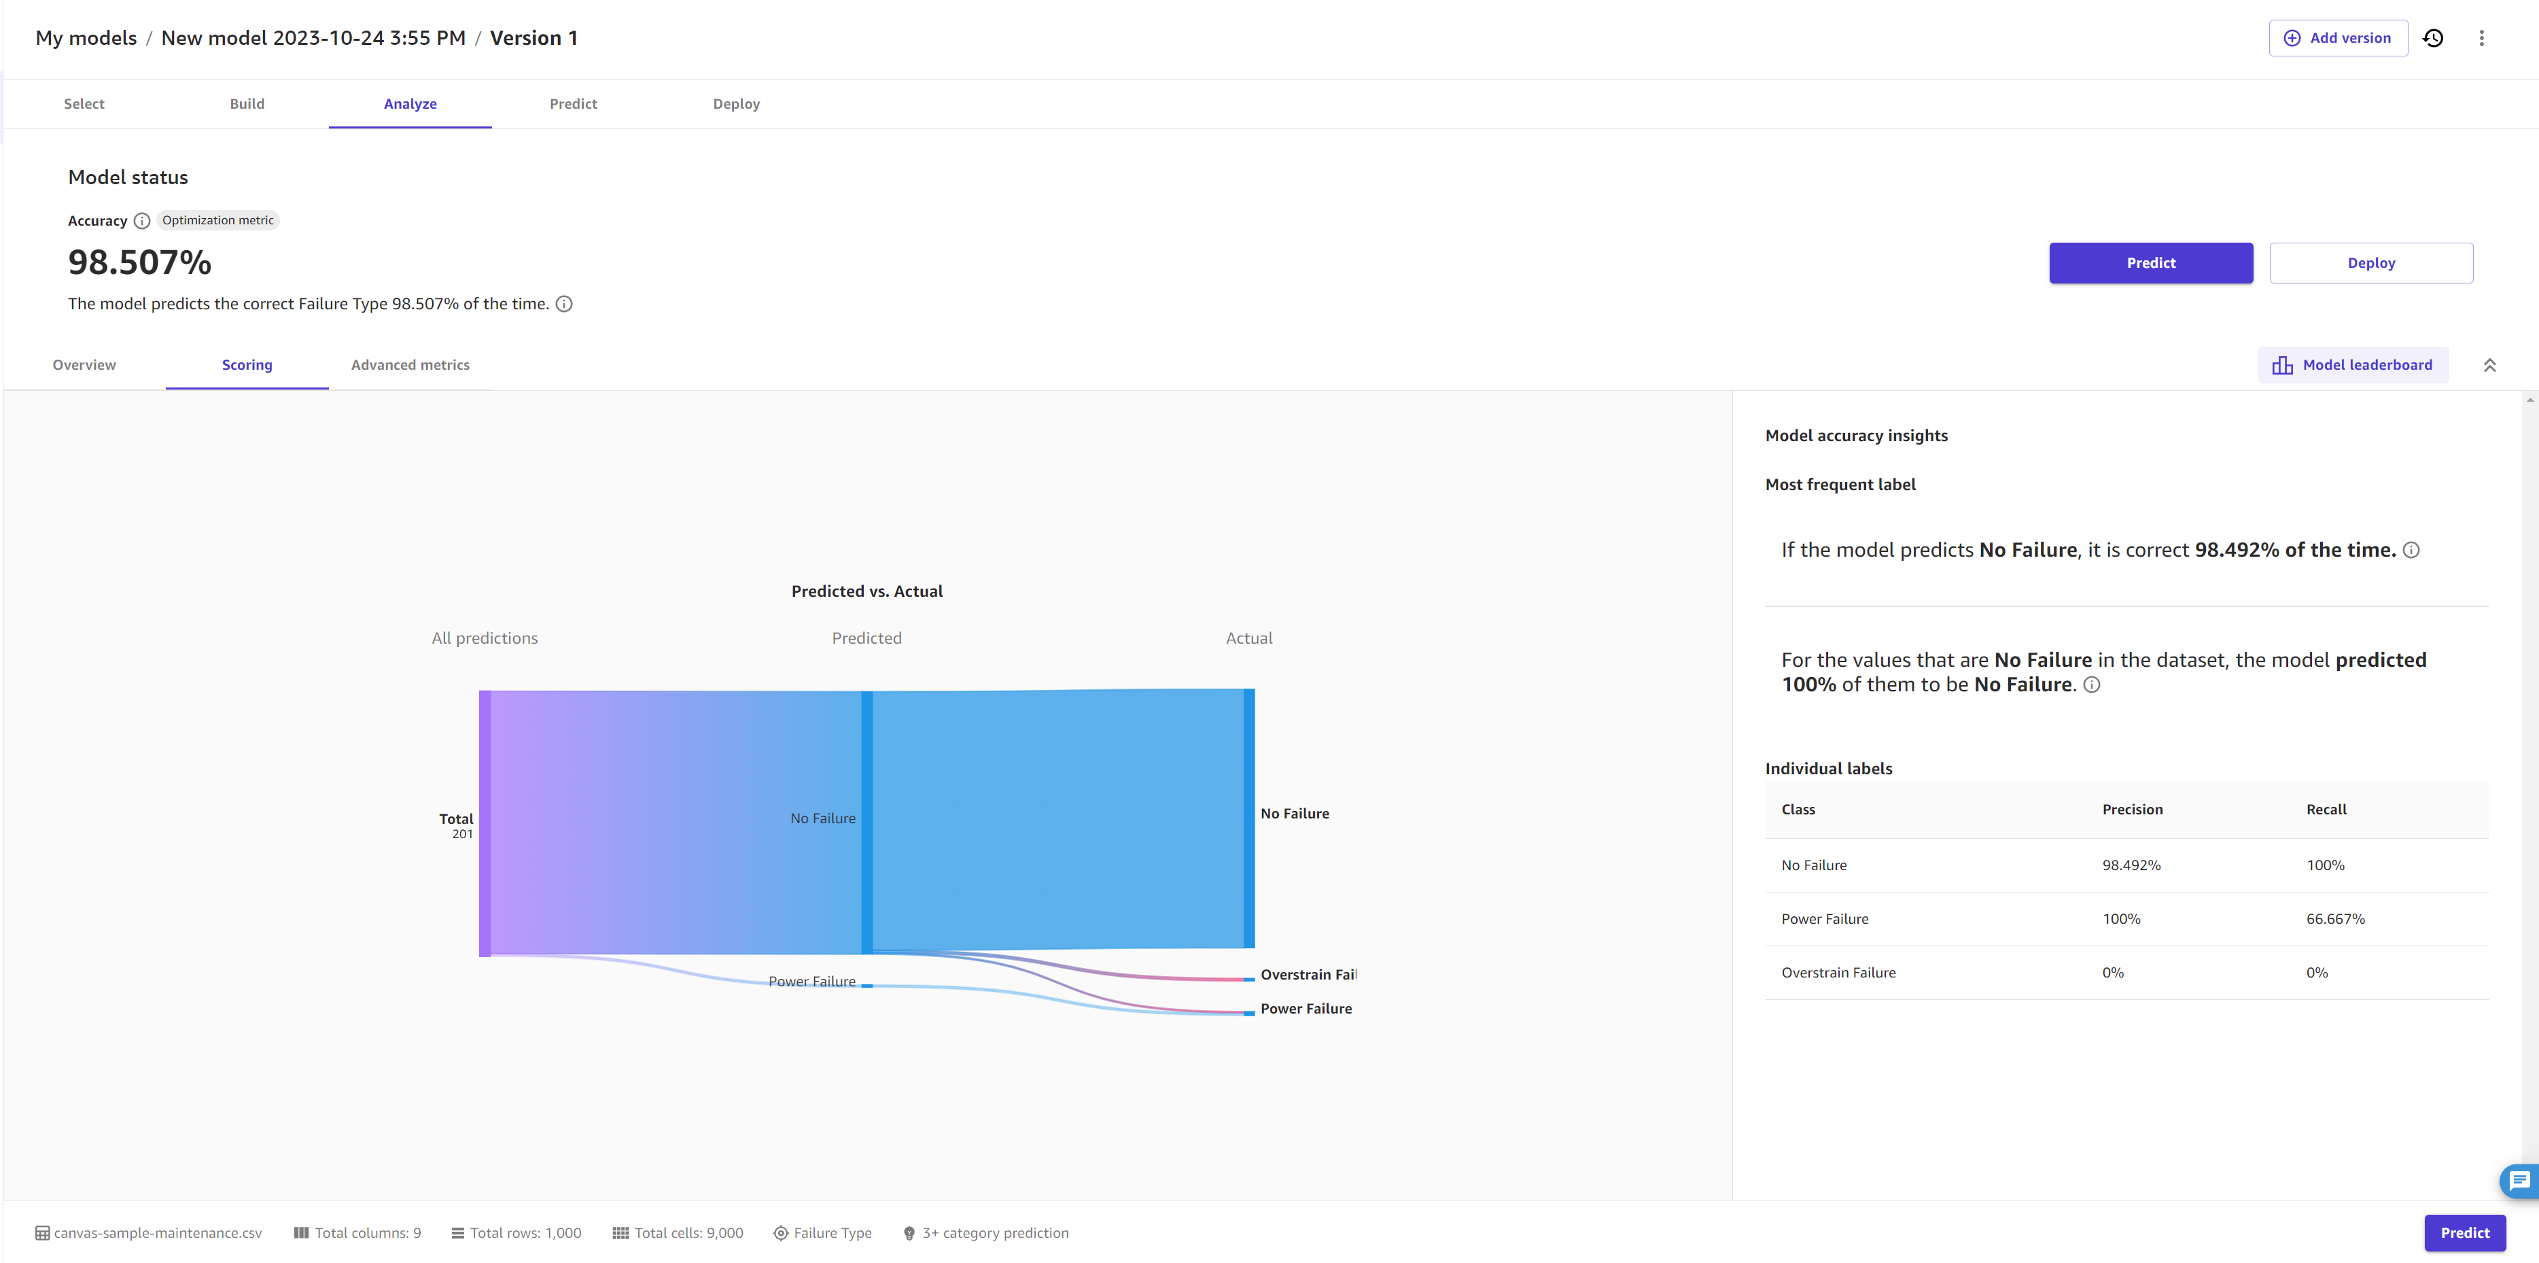Click the Deploy button top right
This screenshot has height=1263, width=2539.
point(2370,262)
